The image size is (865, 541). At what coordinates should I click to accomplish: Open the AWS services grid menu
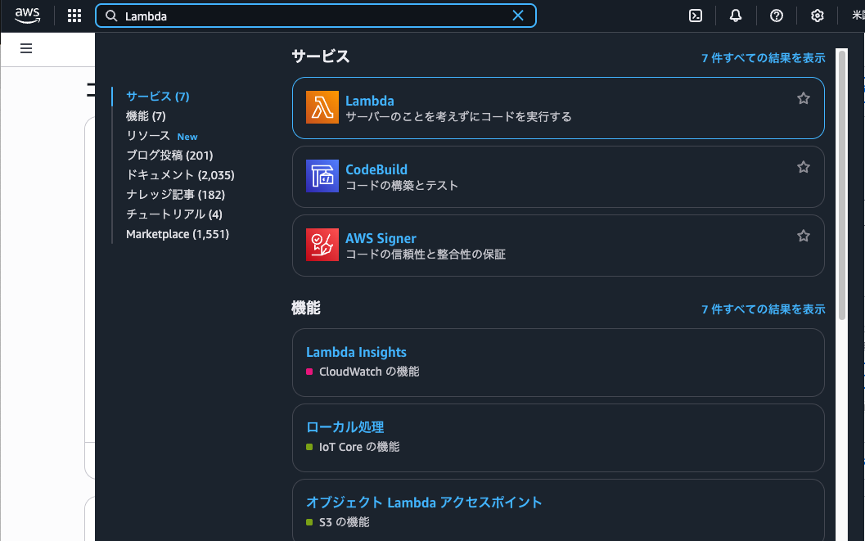point(74,16)
